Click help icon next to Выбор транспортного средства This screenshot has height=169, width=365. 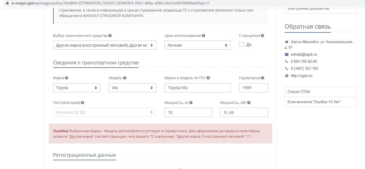(110, 36)
